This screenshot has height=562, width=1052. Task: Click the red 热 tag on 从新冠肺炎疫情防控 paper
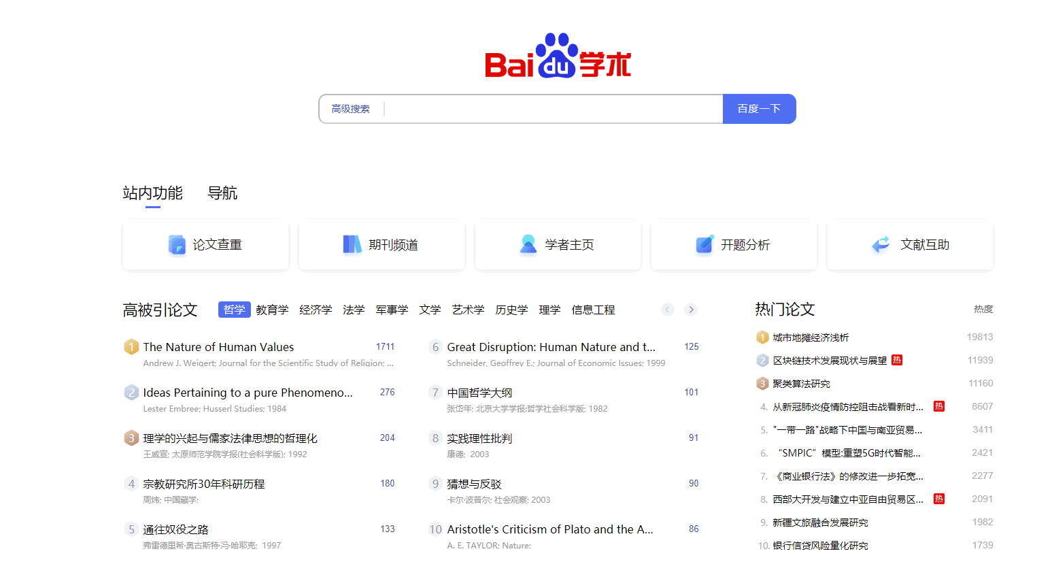(939, 406)
